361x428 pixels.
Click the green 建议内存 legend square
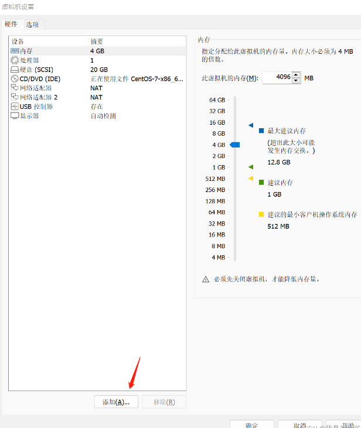pos(261,182)
